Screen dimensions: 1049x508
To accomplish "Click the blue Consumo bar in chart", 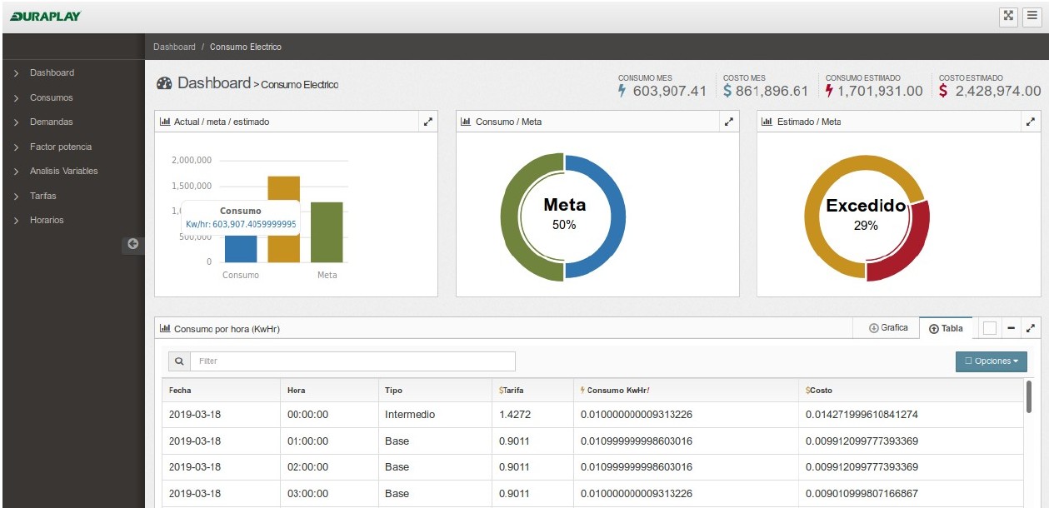I will point(241,248).
